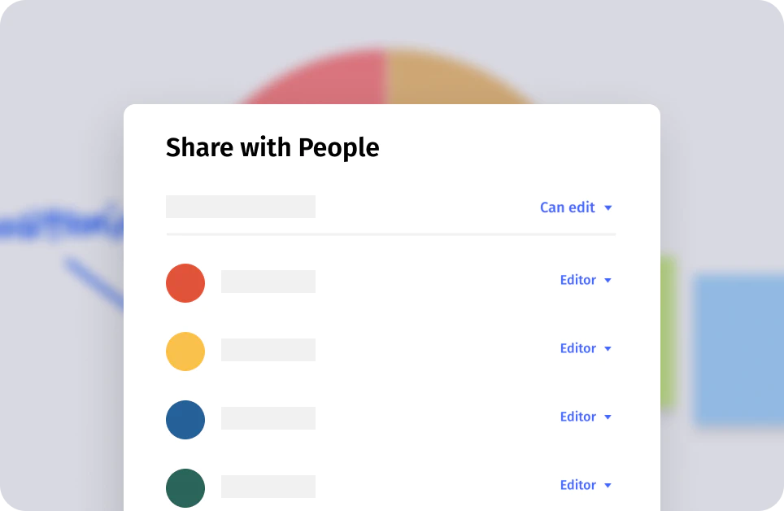Open the yellow user's Editor role dropdown
Viewport: 784px width, 511px height.
coord(578,348)
